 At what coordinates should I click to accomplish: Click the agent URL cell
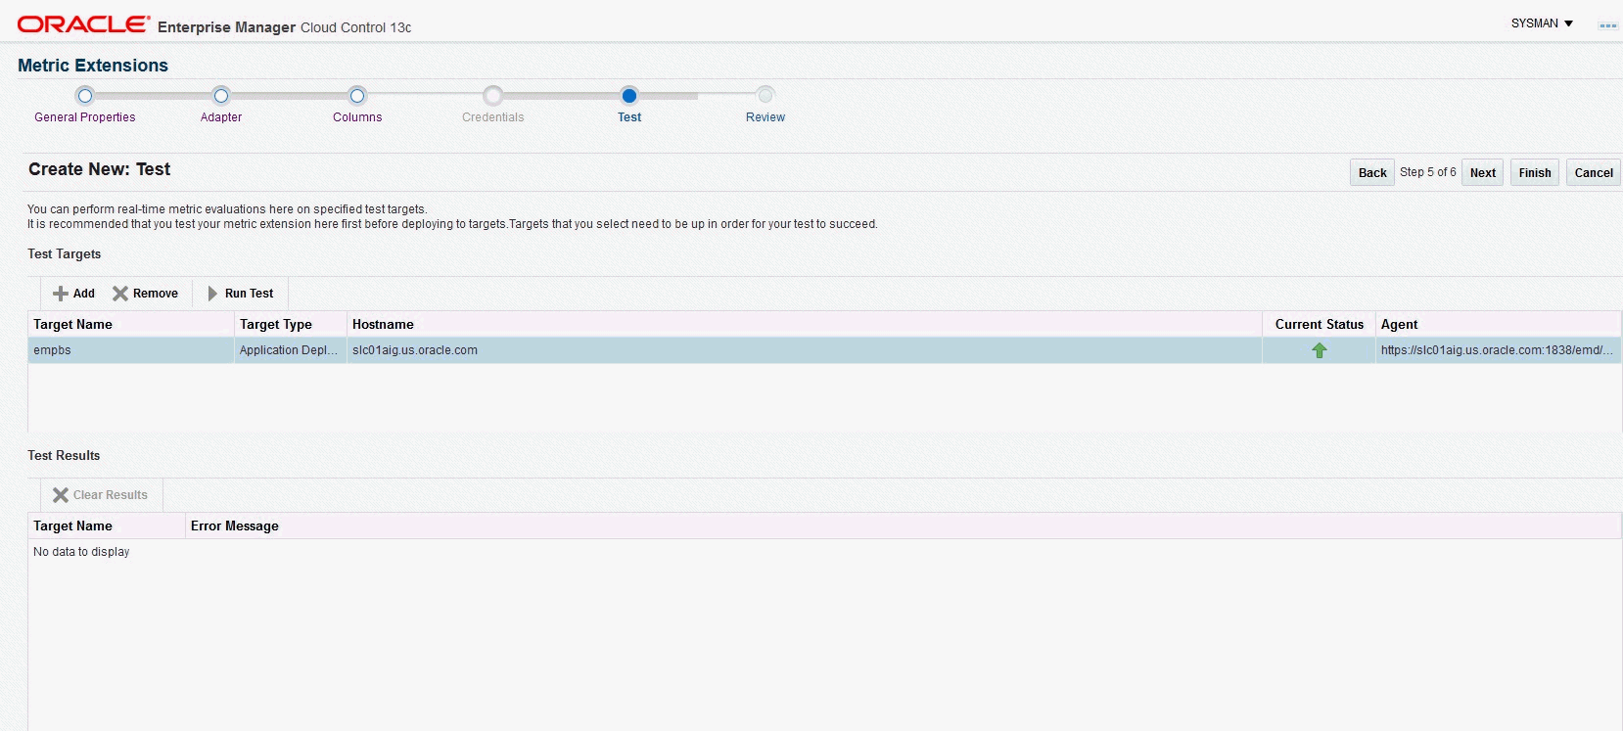pyautogui.click(x=1499, y=350)
